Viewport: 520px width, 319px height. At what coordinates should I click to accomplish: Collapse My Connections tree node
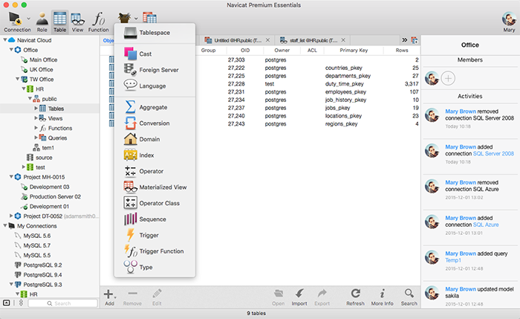(5, 225)
